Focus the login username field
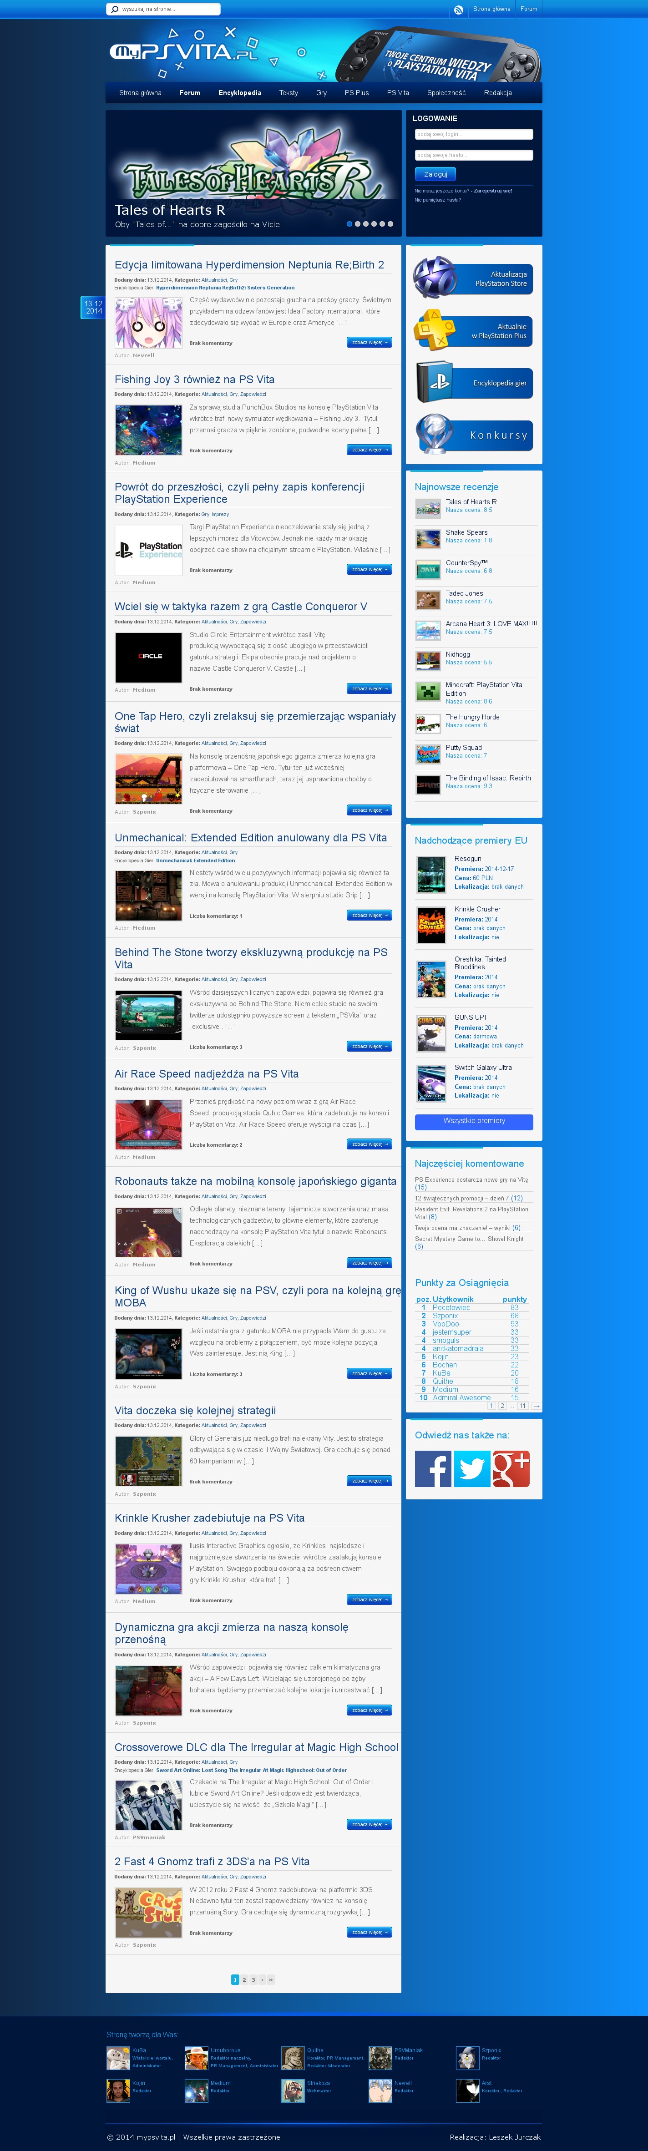This screenshot has width=648, height=2151. [473, 134]
